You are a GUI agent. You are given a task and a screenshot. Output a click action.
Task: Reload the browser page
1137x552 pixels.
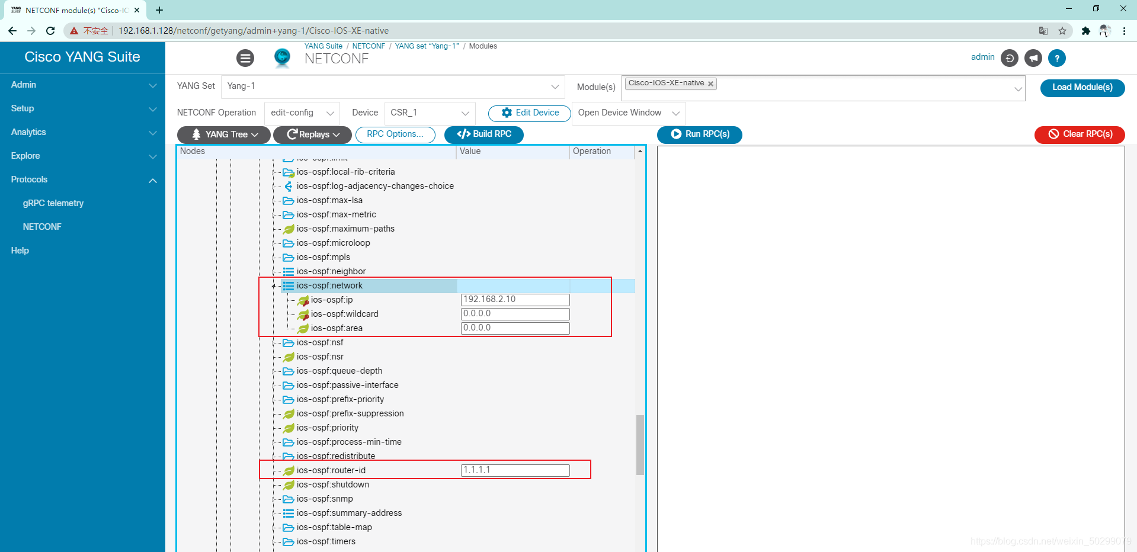[50, 31]
